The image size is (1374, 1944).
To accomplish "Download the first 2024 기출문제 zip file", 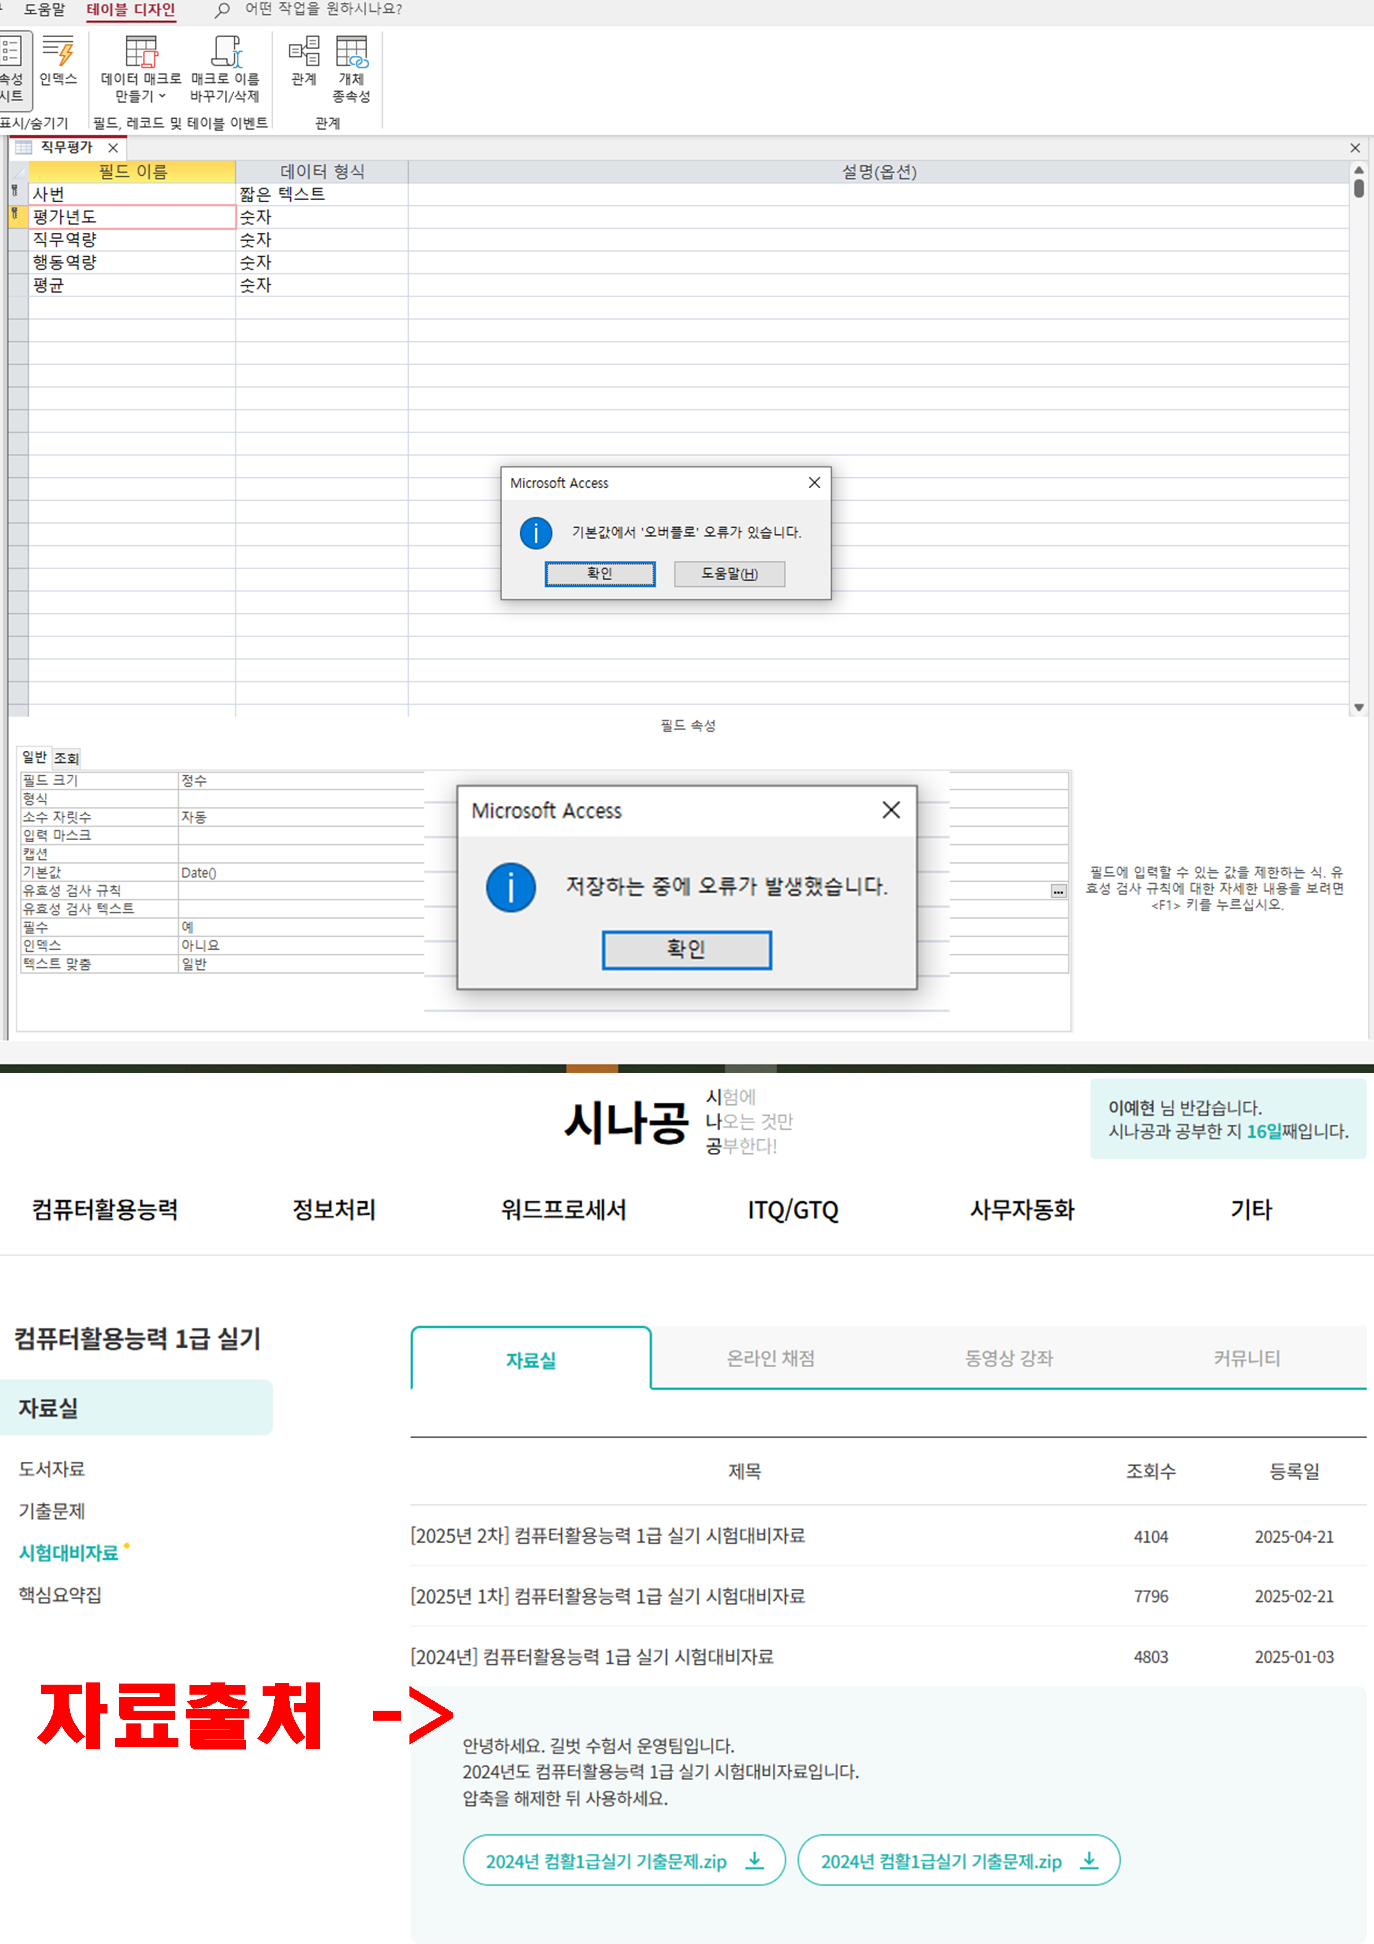I will point(624,1860).
